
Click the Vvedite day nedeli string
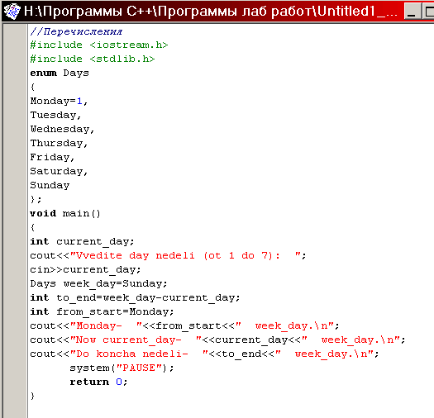click(185, 255)
